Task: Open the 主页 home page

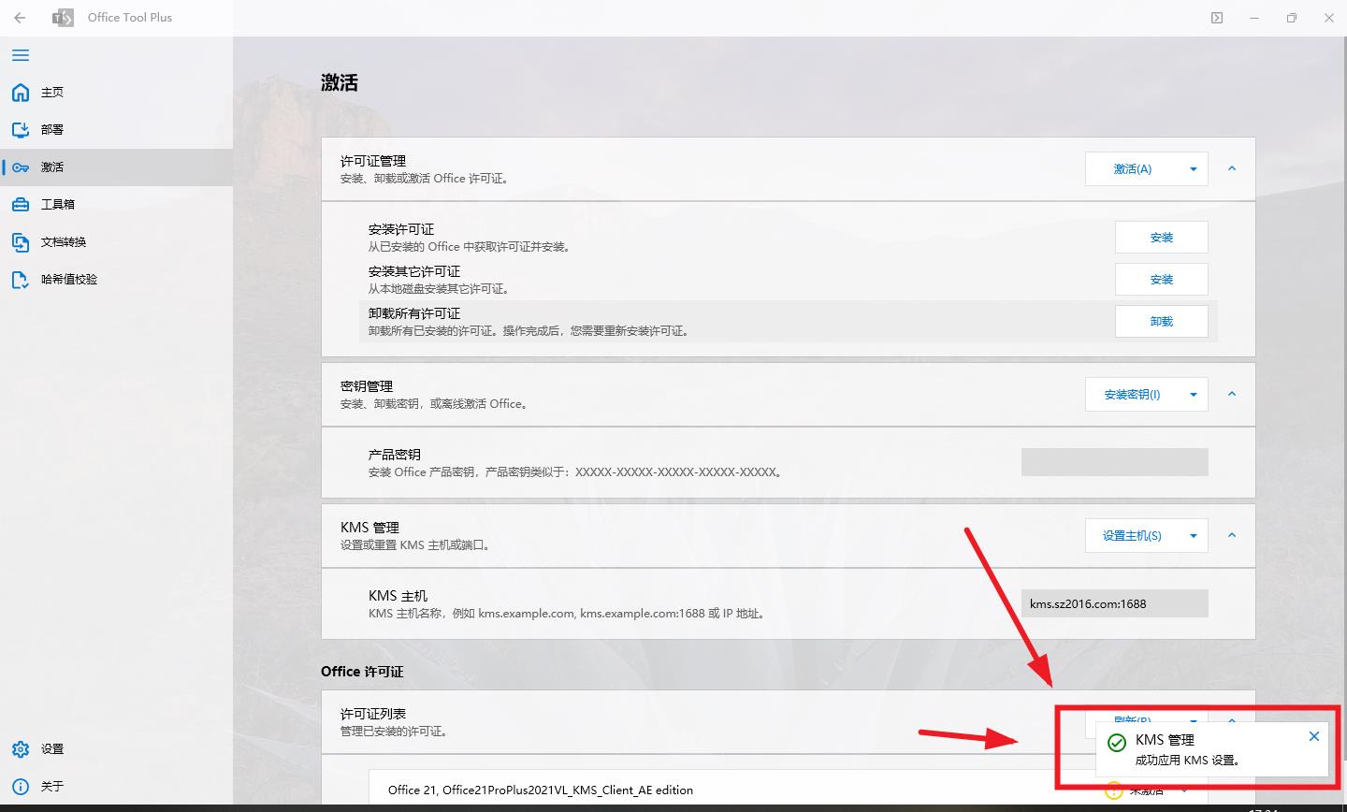Action: coord(52,92)
